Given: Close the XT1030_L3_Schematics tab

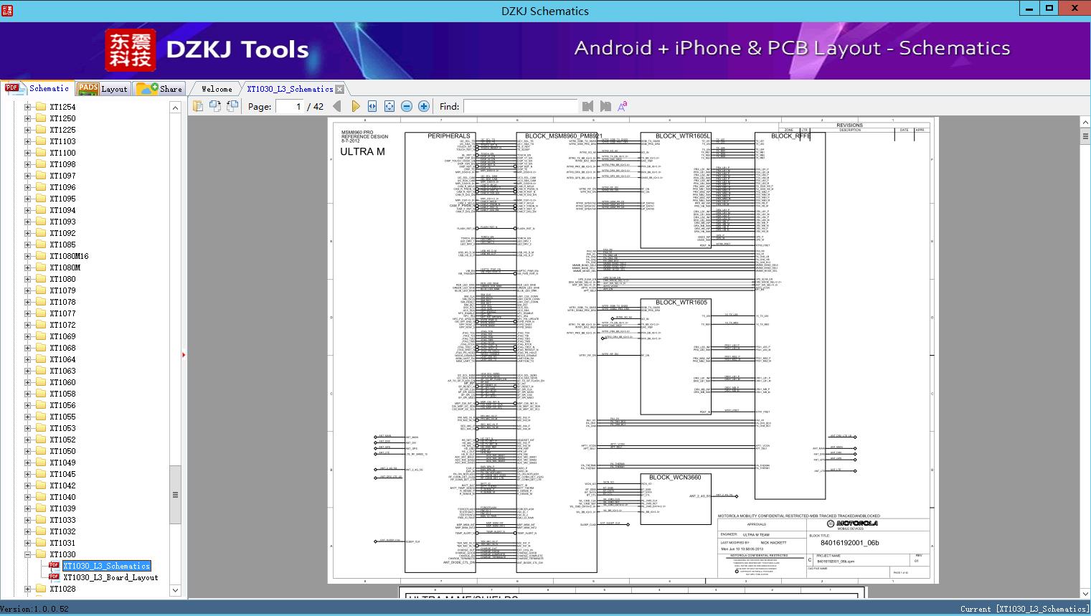Looking at the screenshot, I should [x=340, y=89].
